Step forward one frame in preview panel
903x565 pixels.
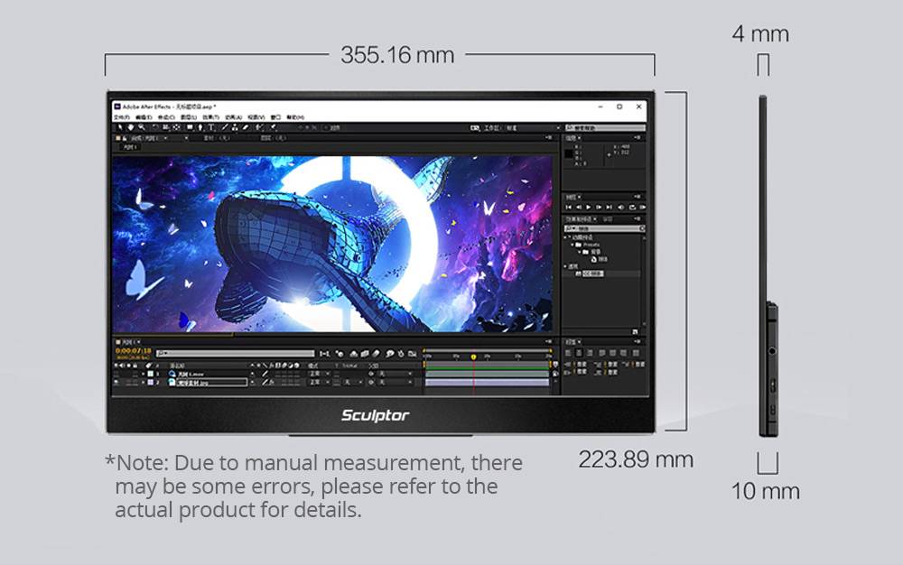(x=599, y=207)
